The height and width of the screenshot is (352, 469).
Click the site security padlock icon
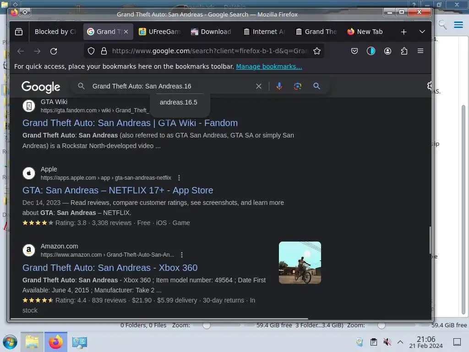(x=104, y=51)
